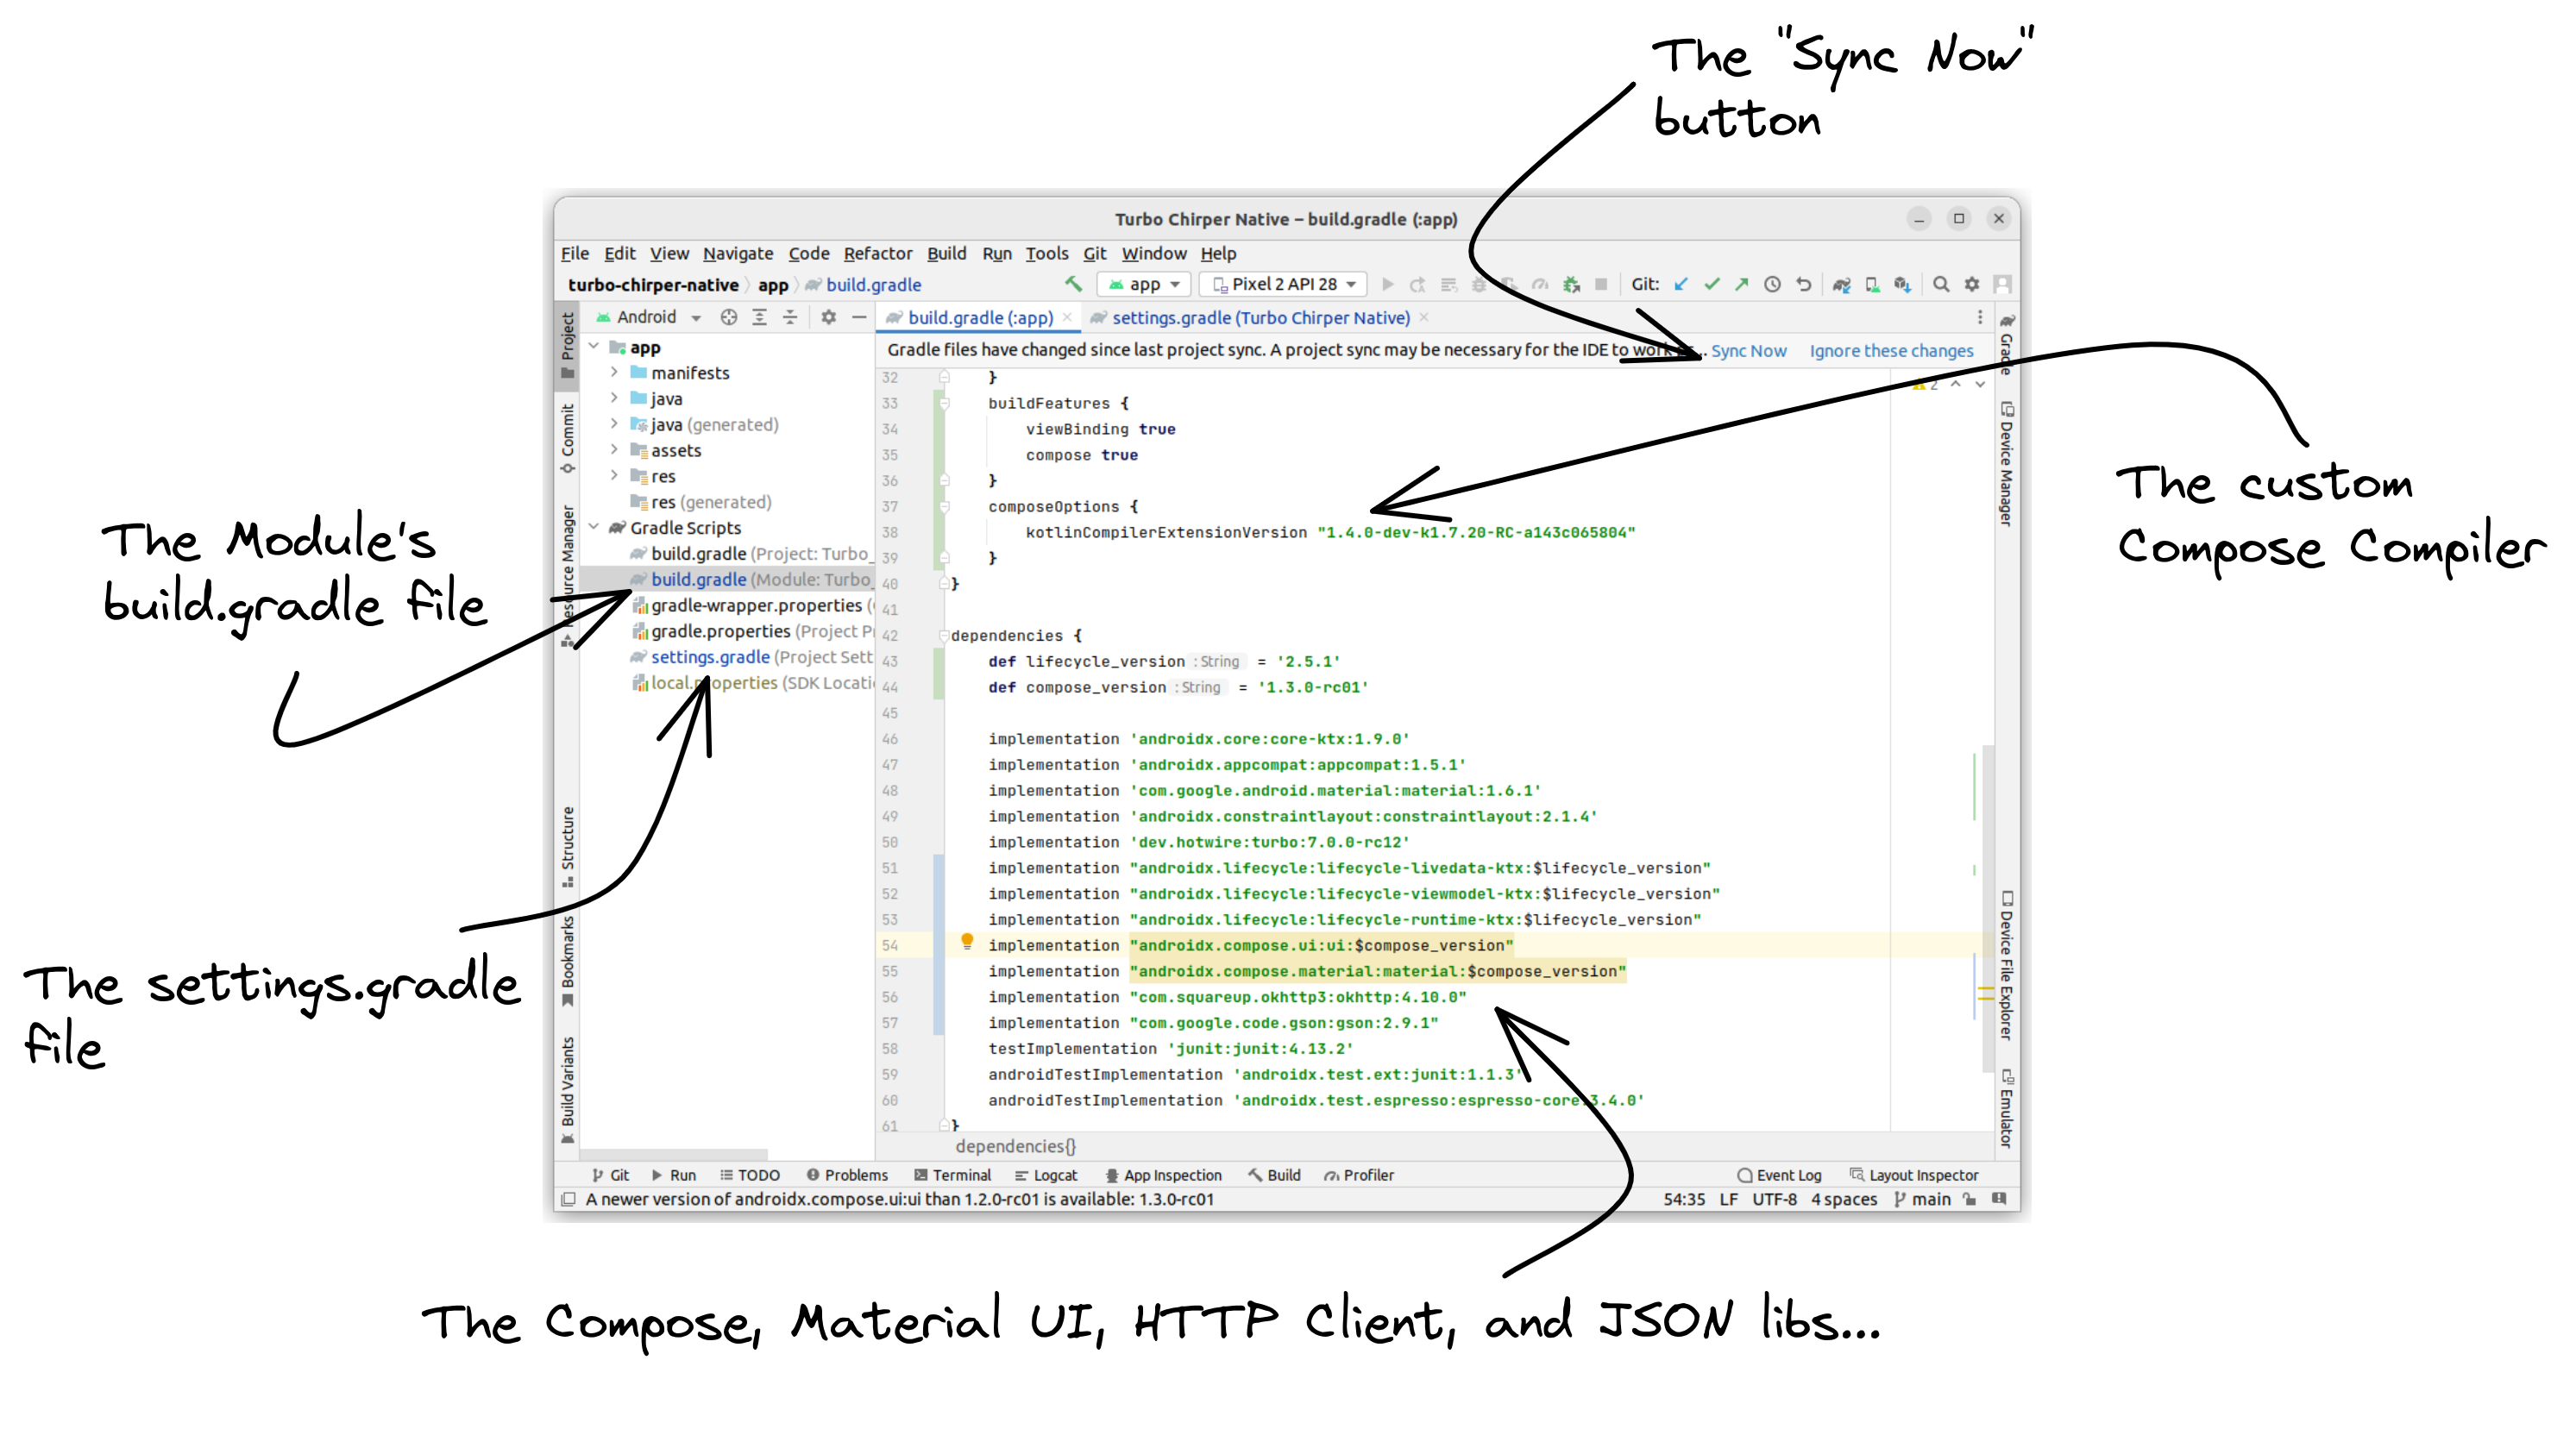Expand the assets folder
Image resolution: width=2576 pixels, height=1448 pixels.
(x=614, y=450)
